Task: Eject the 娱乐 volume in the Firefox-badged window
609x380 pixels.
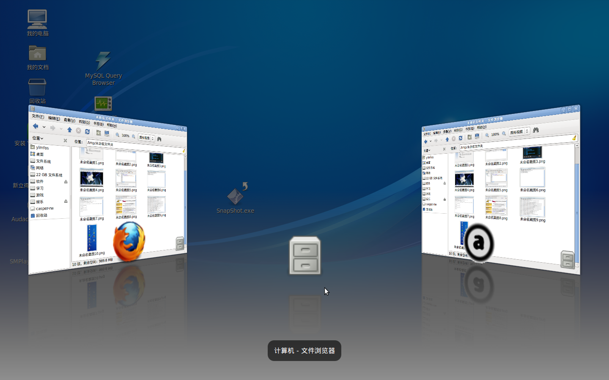Action: 66,201
